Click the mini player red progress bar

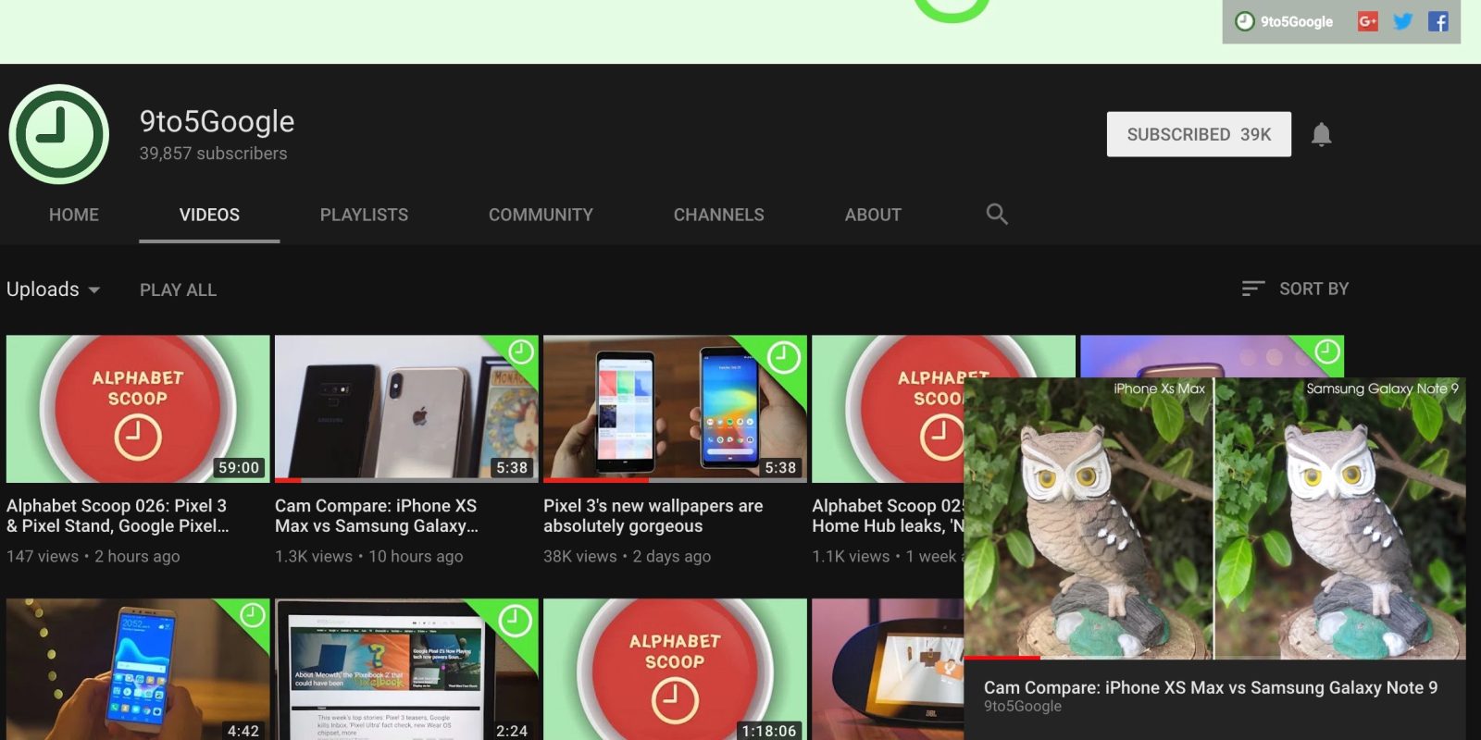[1002, 658]
